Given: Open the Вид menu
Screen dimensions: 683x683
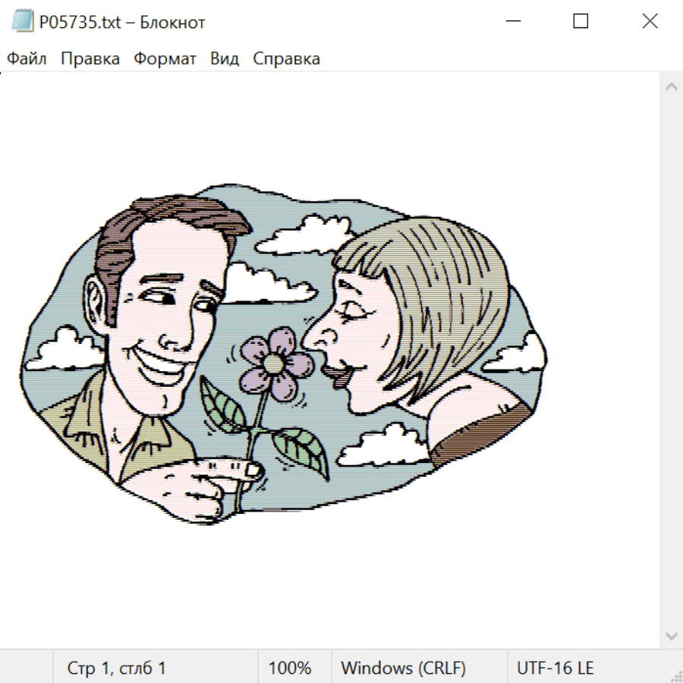Looking at the screenshot, I should [x=225, y=59].
